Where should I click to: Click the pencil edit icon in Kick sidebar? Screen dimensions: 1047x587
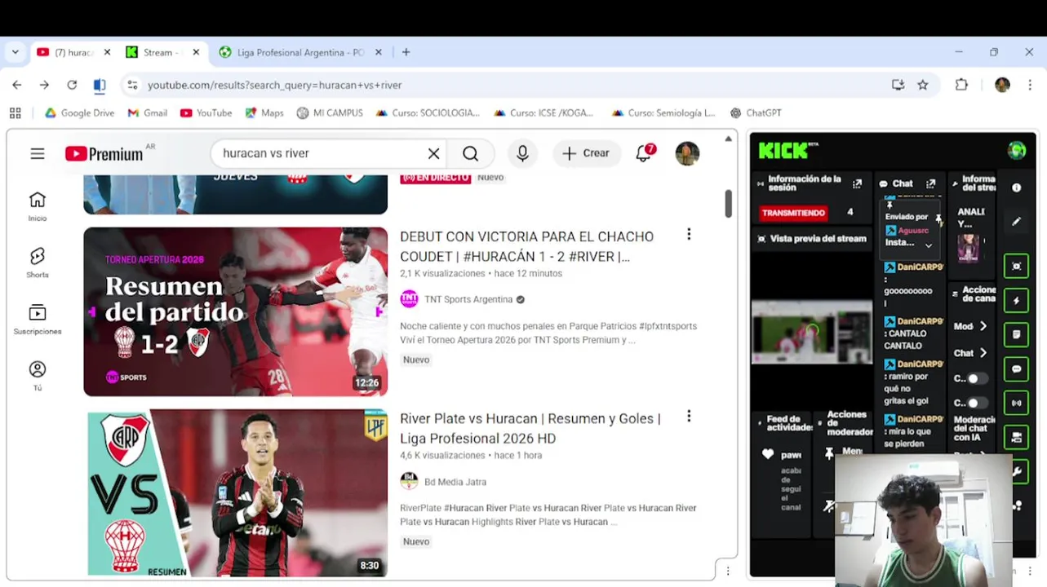[x=1017, y=221]
